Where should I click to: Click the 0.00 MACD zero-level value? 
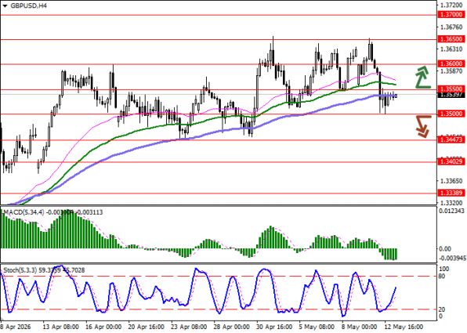pos(445,248)
